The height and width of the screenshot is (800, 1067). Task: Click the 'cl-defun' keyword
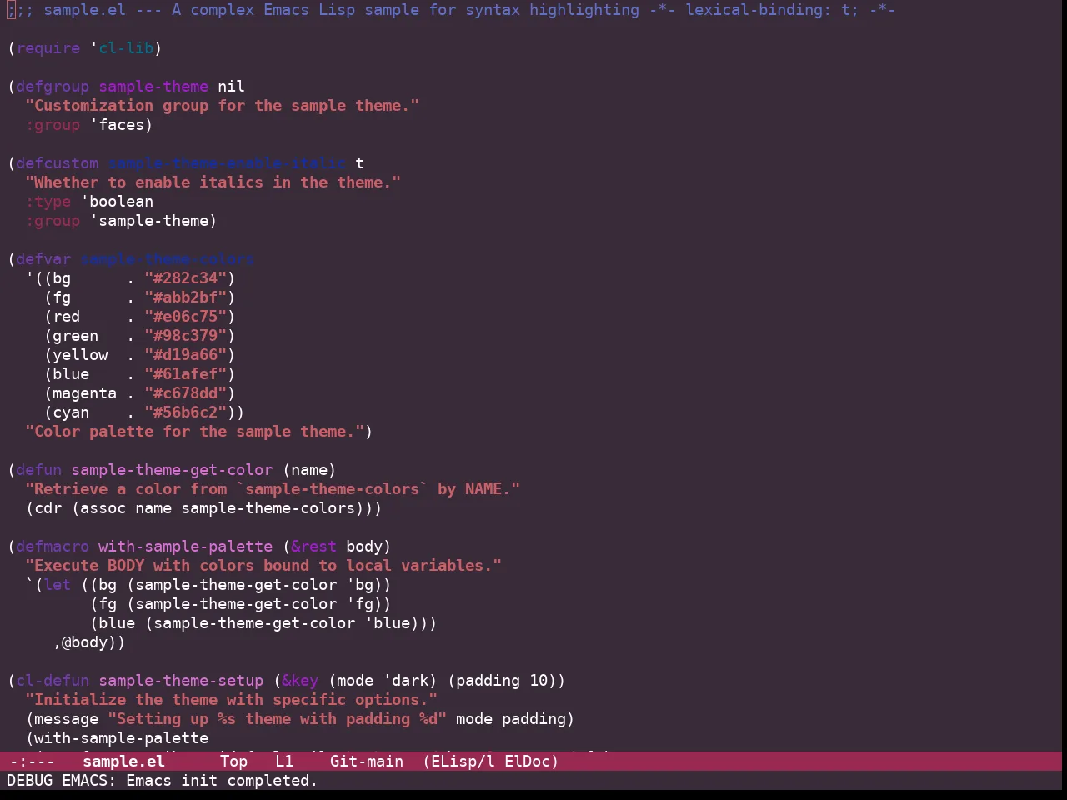pos(53,681)
